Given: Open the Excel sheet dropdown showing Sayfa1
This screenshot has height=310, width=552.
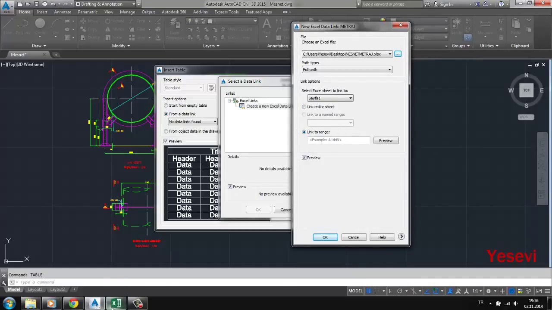Looking at the screenshot, I should (330, 98).
